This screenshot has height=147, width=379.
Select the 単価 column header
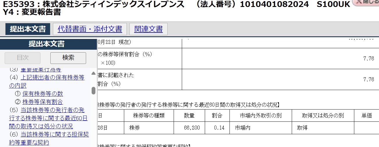[x=366, y=116]
